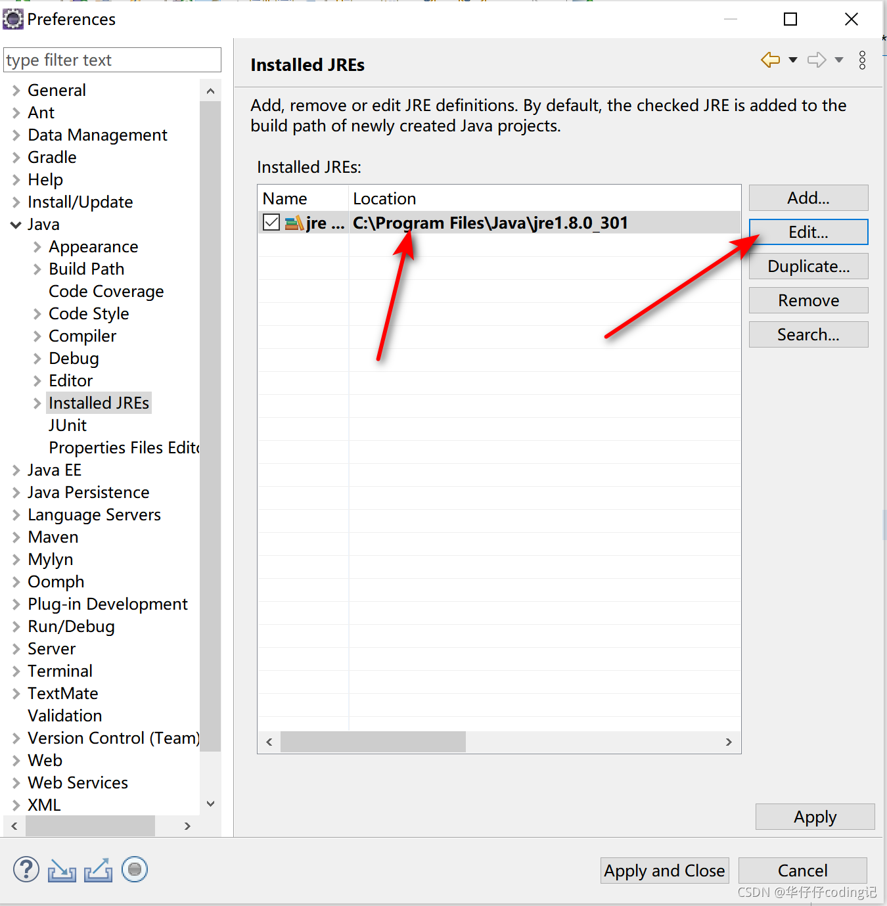Click the jre library icon in the list
The image size is (887, 906).
point(294,223)
